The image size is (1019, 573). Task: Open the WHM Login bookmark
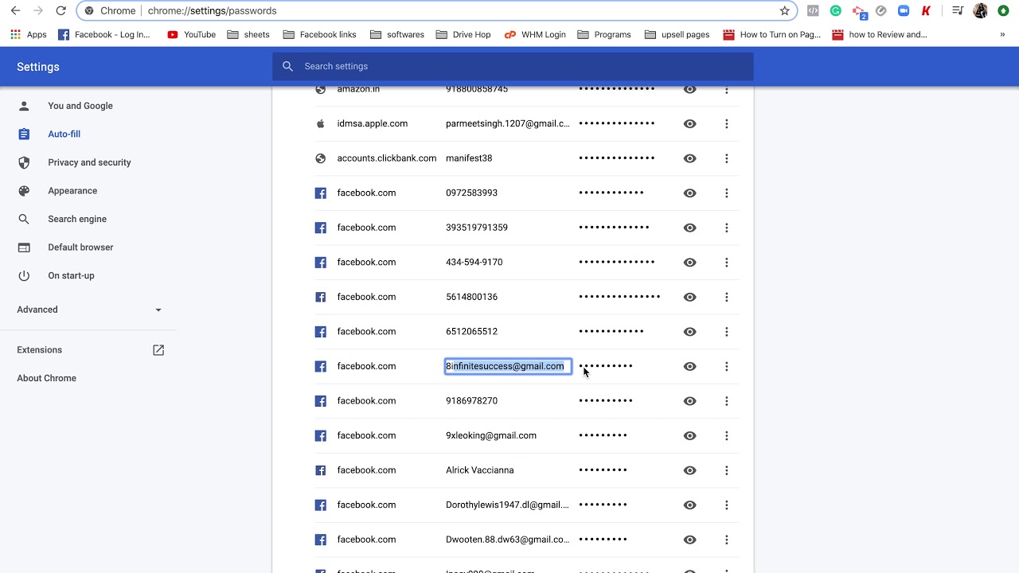[x=535, y=35]
